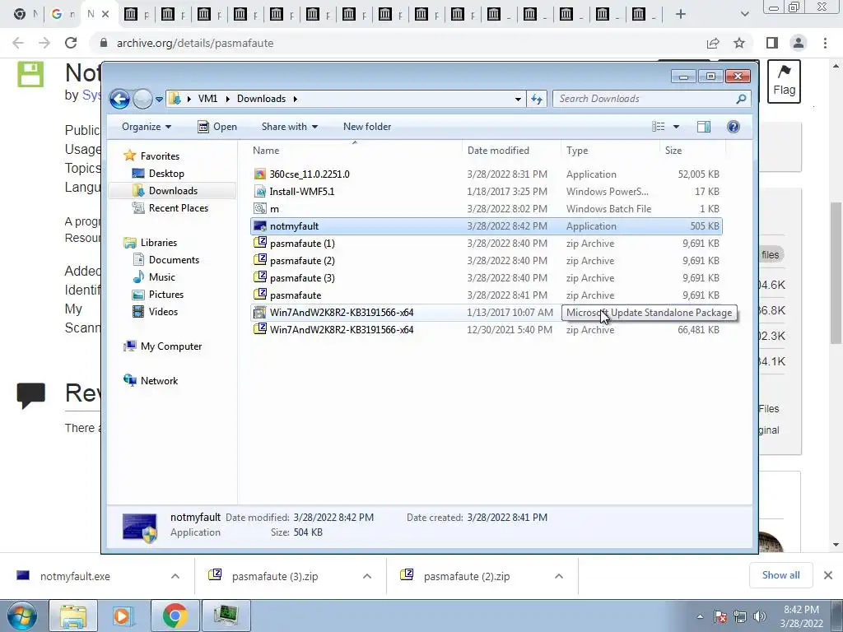This screenshot has width=843, height=632.
Task: Click VM1 in the address breadcrumb
Action: 207,99
